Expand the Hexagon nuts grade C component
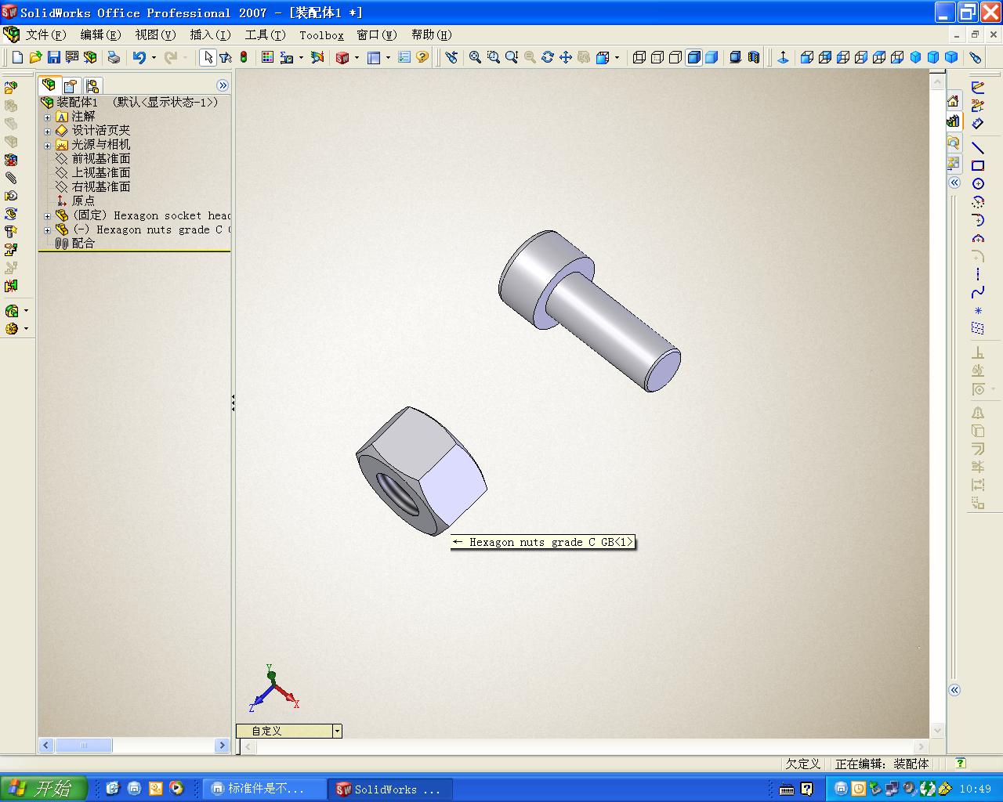 tap(47, 230)
